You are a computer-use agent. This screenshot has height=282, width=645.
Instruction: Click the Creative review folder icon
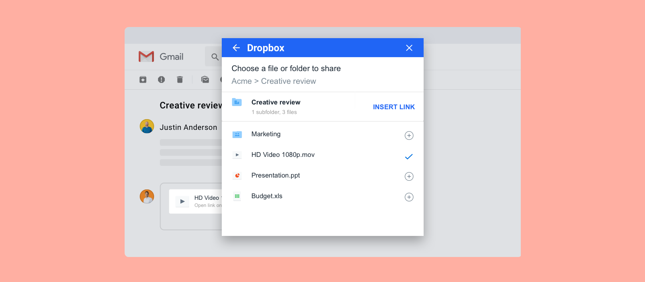pos(237,102)
